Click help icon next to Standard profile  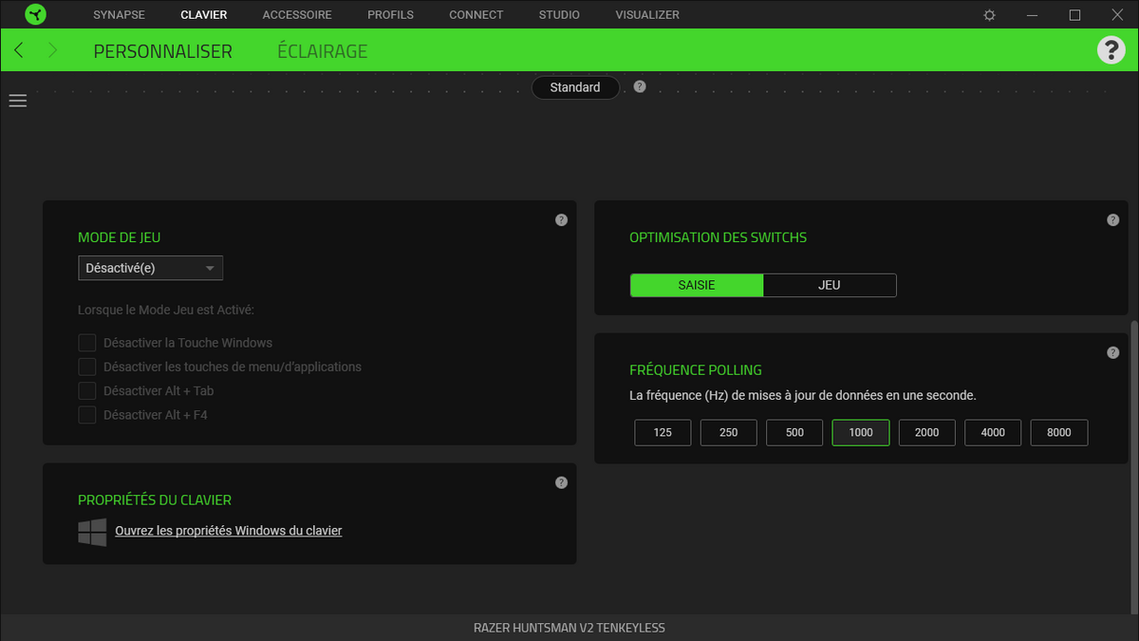tap(640, 86)
